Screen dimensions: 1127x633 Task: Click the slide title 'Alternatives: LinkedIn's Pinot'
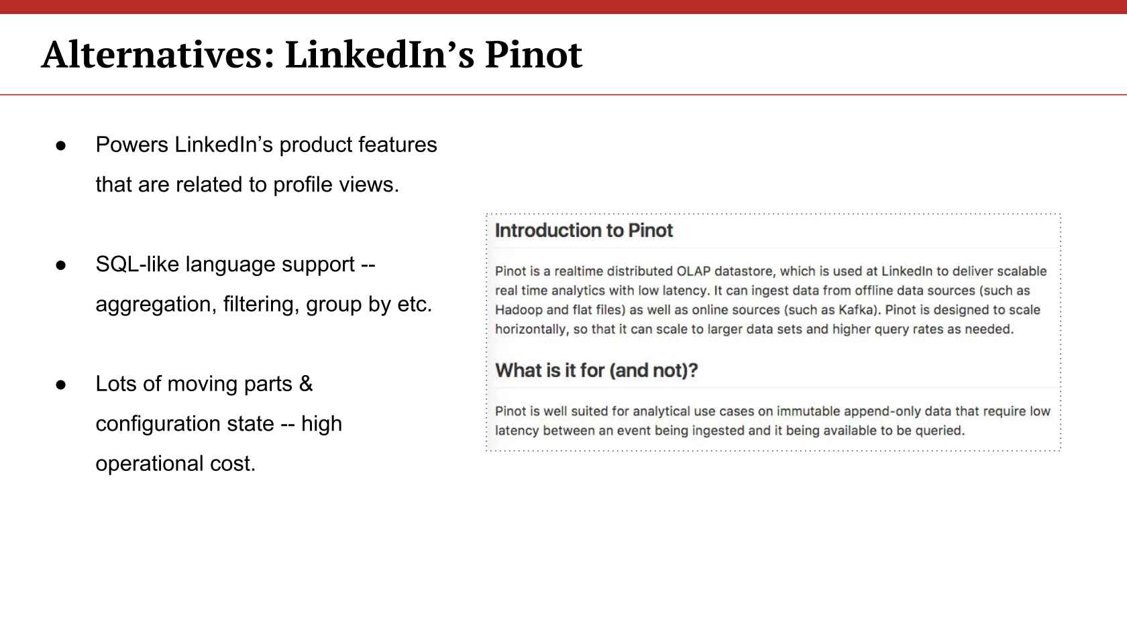[x=312, y=54]
